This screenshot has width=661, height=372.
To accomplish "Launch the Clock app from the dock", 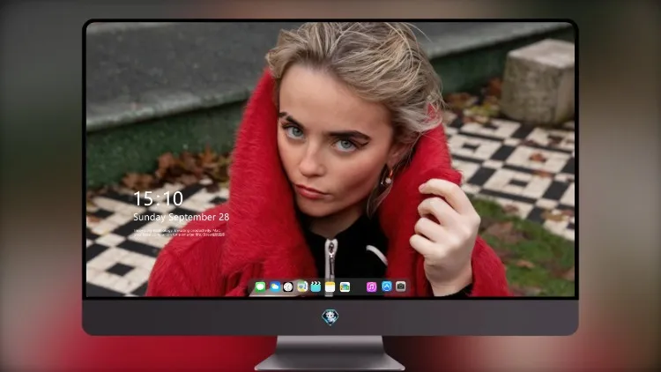I will (288, 286).
